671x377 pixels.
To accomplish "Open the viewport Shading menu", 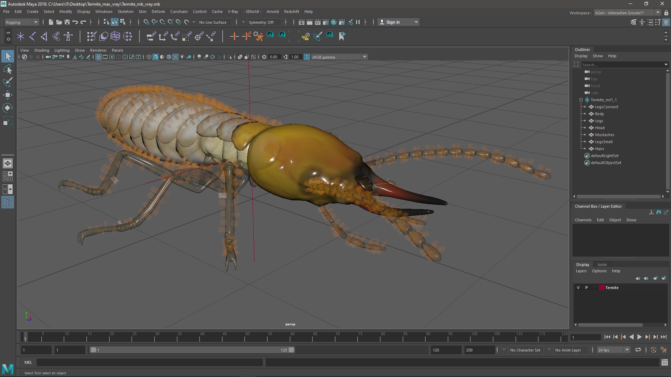I will 42,50.
